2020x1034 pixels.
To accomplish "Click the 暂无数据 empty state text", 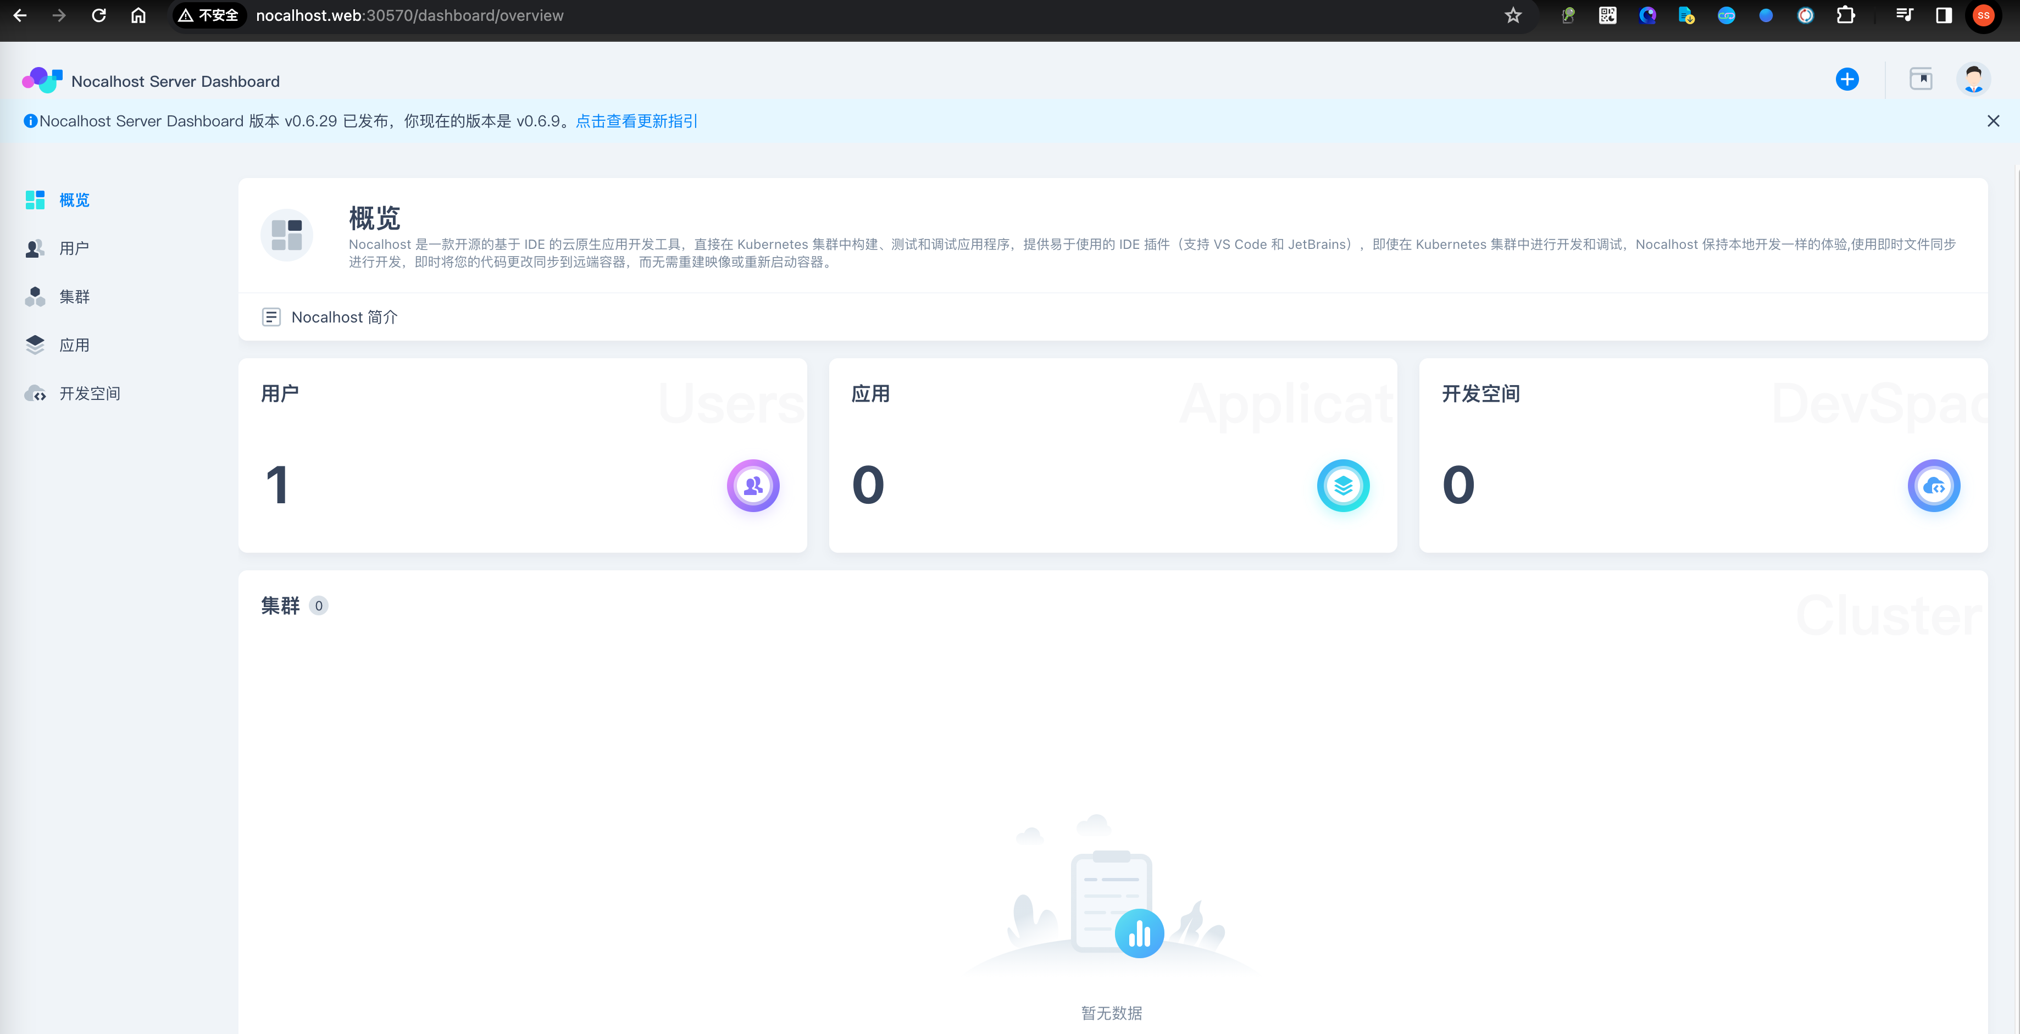I will tap(1111, 1013).
